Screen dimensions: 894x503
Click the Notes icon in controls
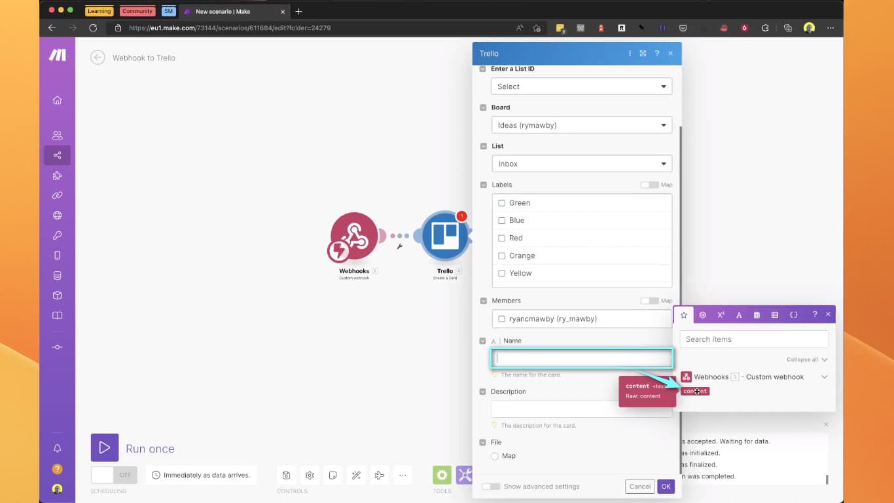pos(332,475)
